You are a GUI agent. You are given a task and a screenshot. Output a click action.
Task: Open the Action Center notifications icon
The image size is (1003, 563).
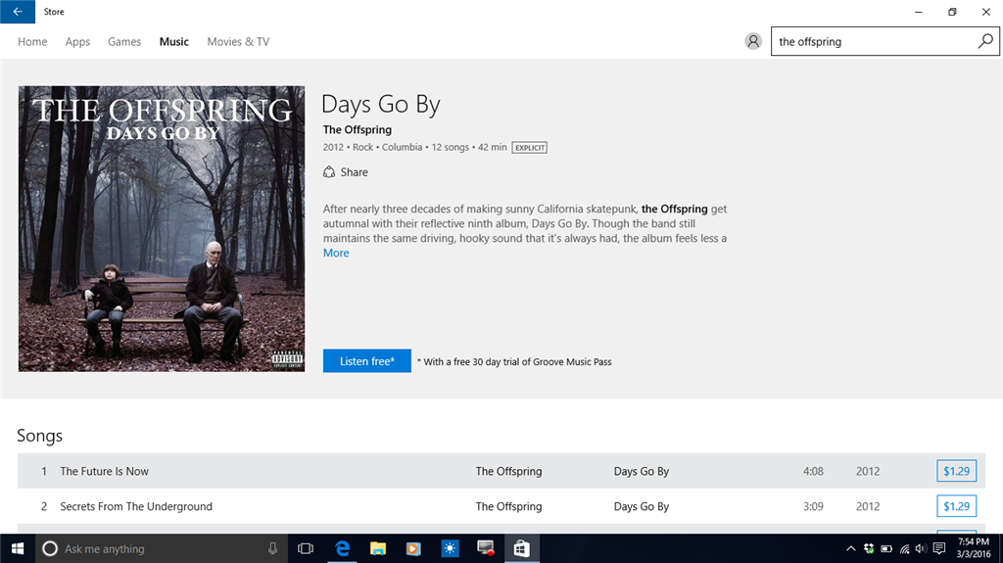[939, 548]
